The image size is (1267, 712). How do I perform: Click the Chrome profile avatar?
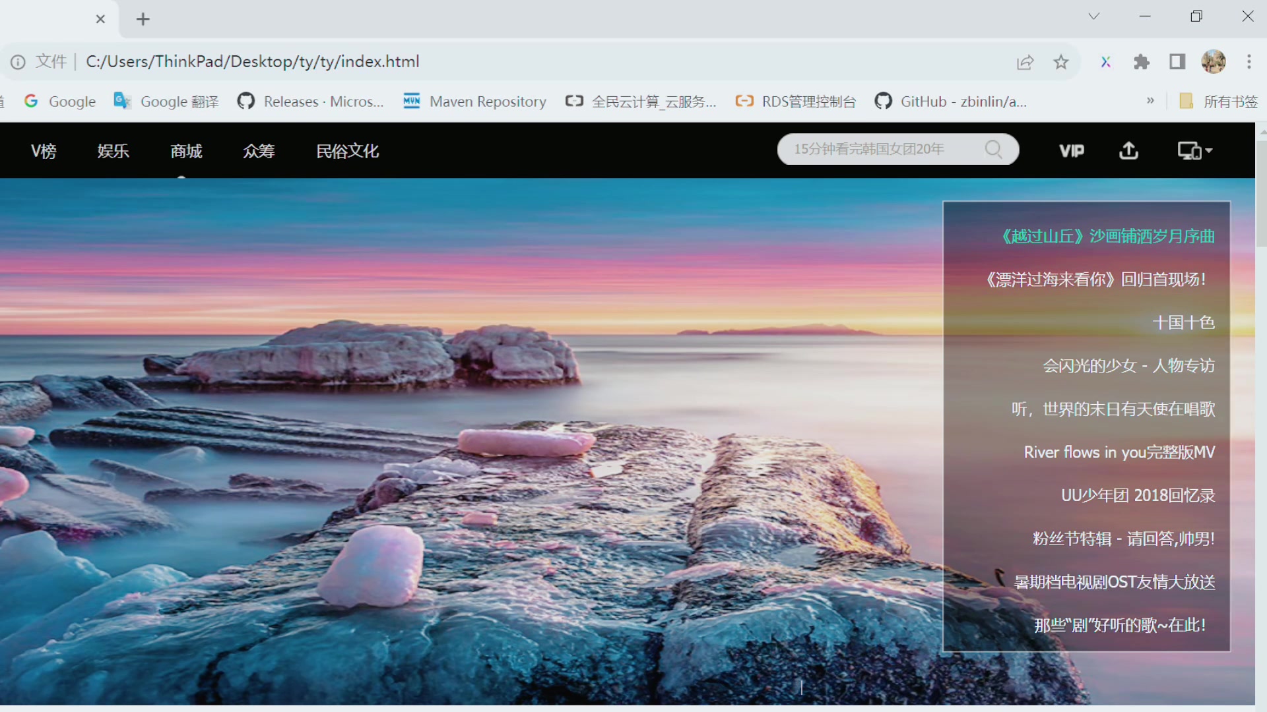click(1214, 62)
